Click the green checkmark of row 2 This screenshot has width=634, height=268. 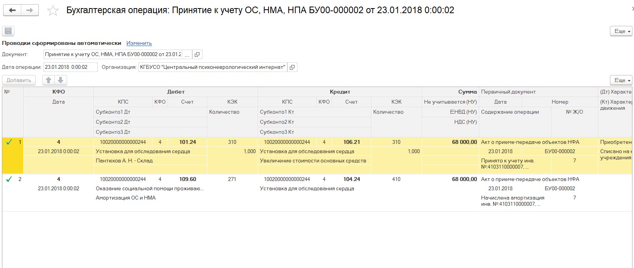coord(9,179)
